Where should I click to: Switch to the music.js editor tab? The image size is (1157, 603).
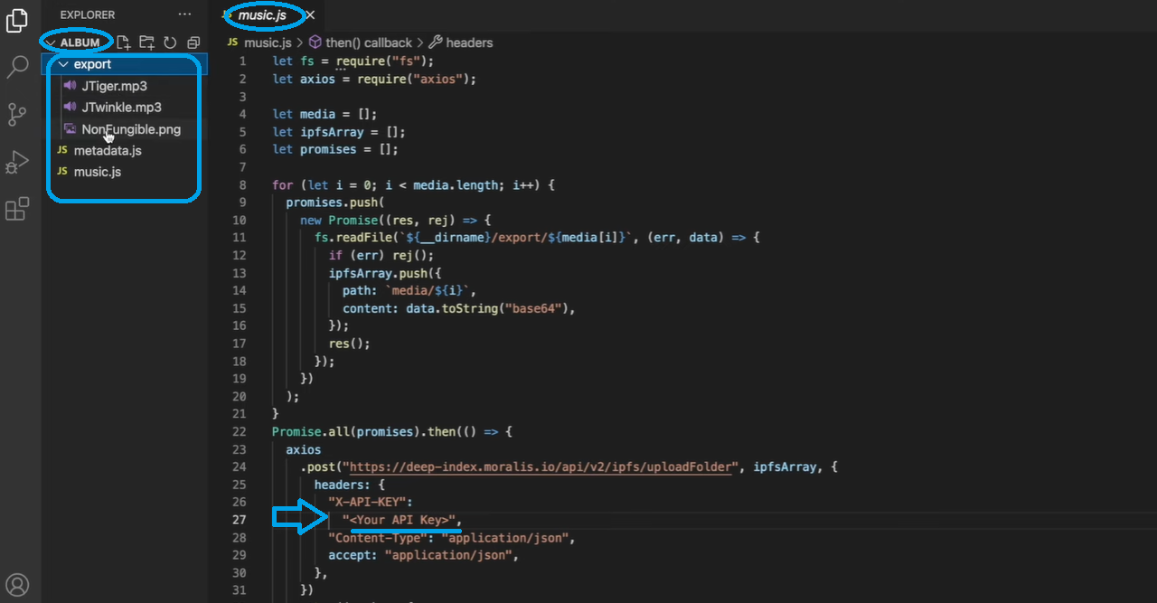(262, 15)
